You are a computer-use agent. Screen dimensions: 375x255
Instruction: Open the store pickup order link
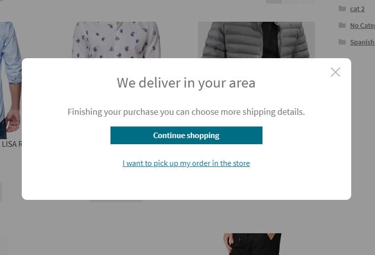coord(186,163)
